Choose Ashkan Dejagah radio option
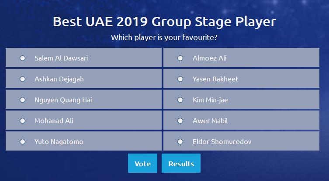Image resolution: width=329 pixels, height=181 pixels. tap(22, 79)
